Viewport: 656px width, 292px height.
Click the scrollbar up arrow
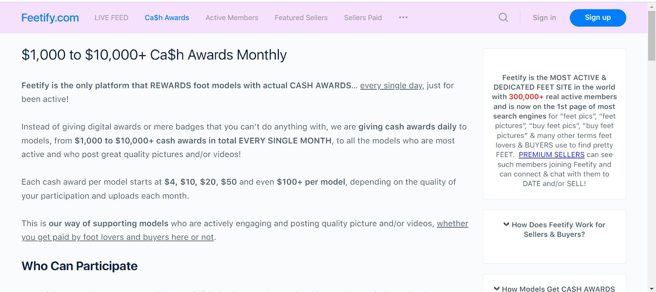click(x=651, y=6)
